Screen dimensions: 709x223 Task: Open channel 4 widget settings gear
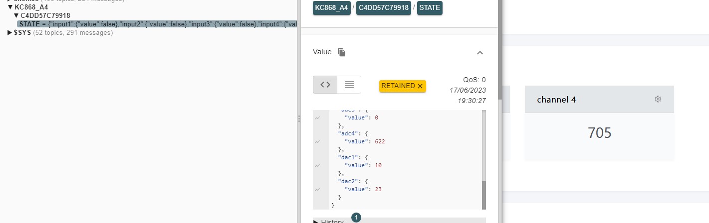tap(658, 100)
